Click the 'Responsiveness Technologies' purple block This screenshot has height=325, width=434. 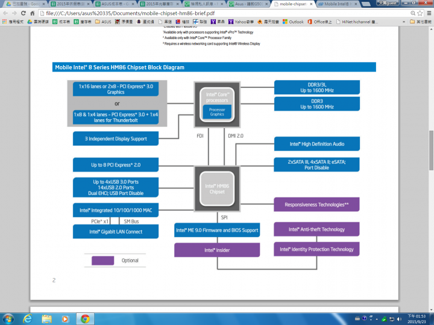click(x=316, y=205)
